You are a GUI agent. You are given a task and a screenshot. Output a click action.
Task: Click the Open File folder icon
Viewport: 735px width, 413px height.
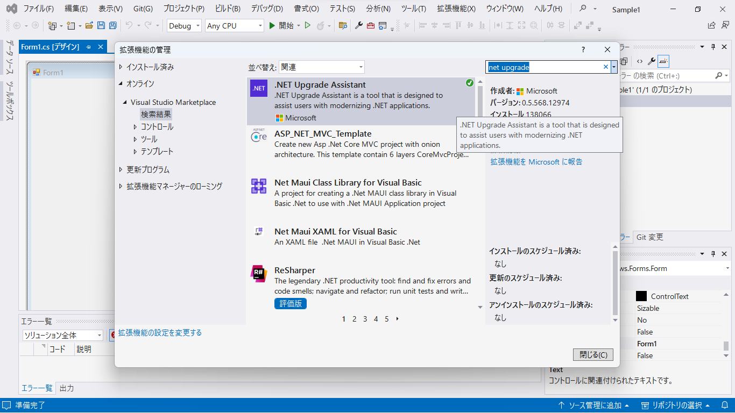[x=89, y=26]
